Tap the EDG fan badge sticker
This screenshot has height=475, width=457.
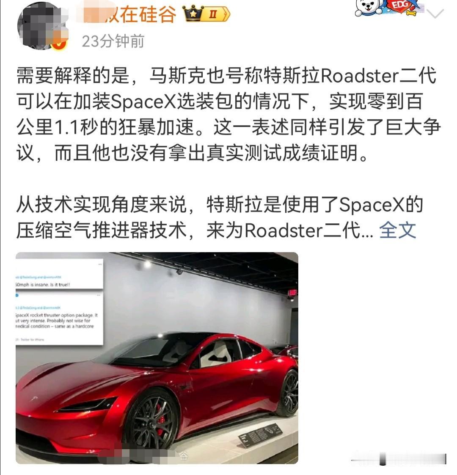tap(389, 8)
